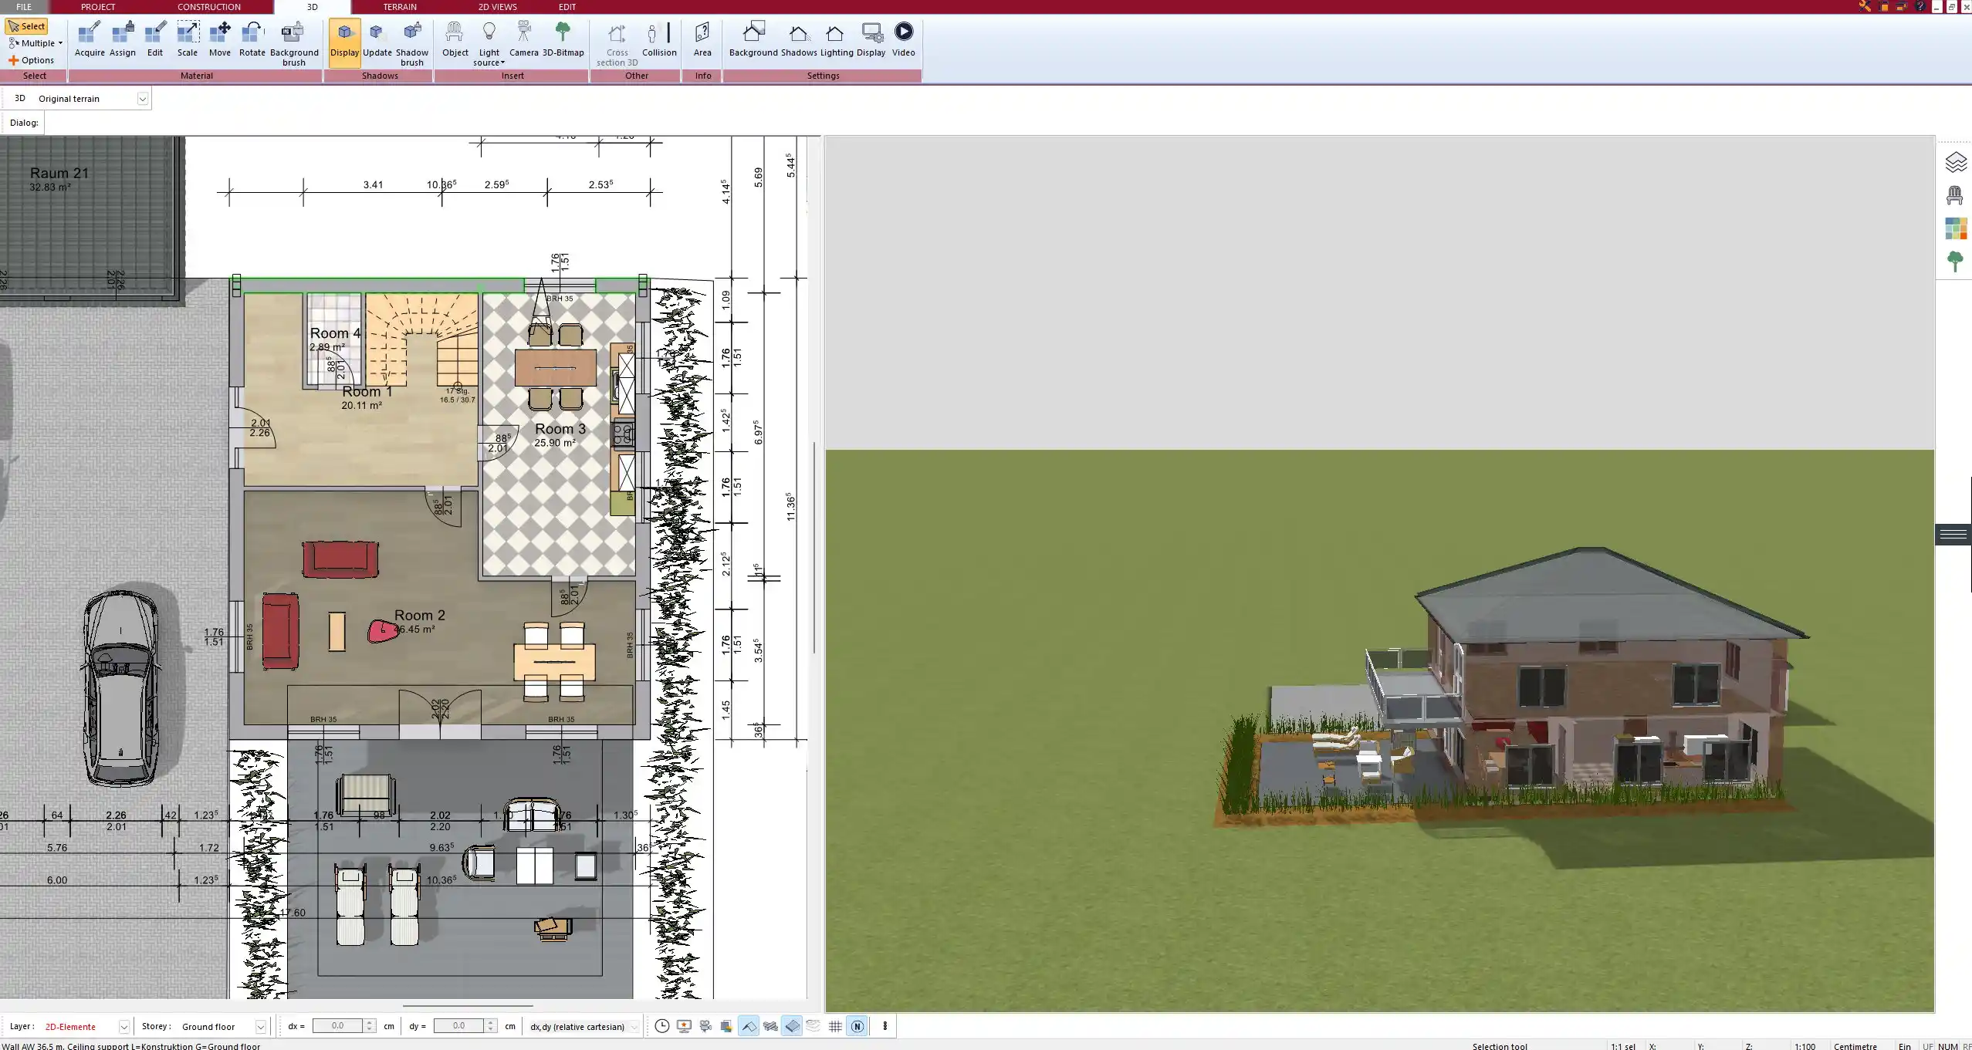Insert a Camera
This screenshot has width=1972, height=1050.
tap(523, 39)
